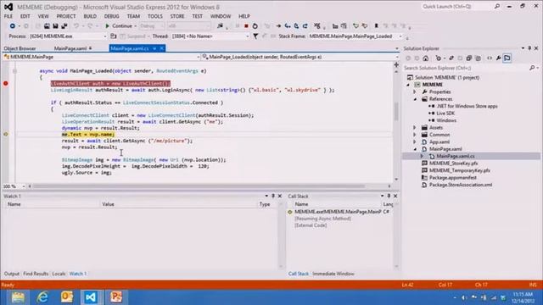Switch to the Object Browser tab
This screenshot has width=543, height=305.
pos(20,48)
